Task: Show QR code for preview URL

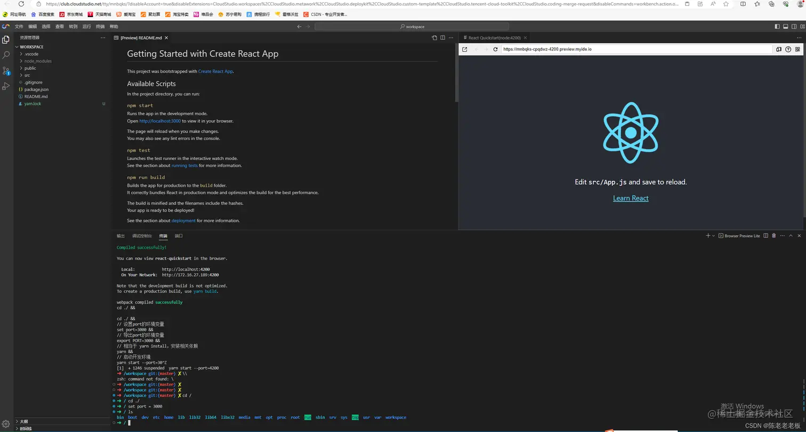Action: [797, 49]
